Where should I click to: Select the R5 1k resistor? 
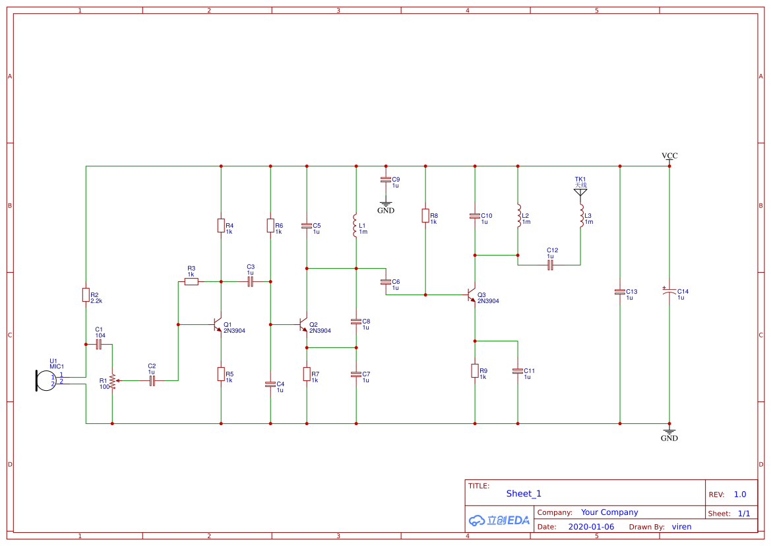[x=221, y=374]
